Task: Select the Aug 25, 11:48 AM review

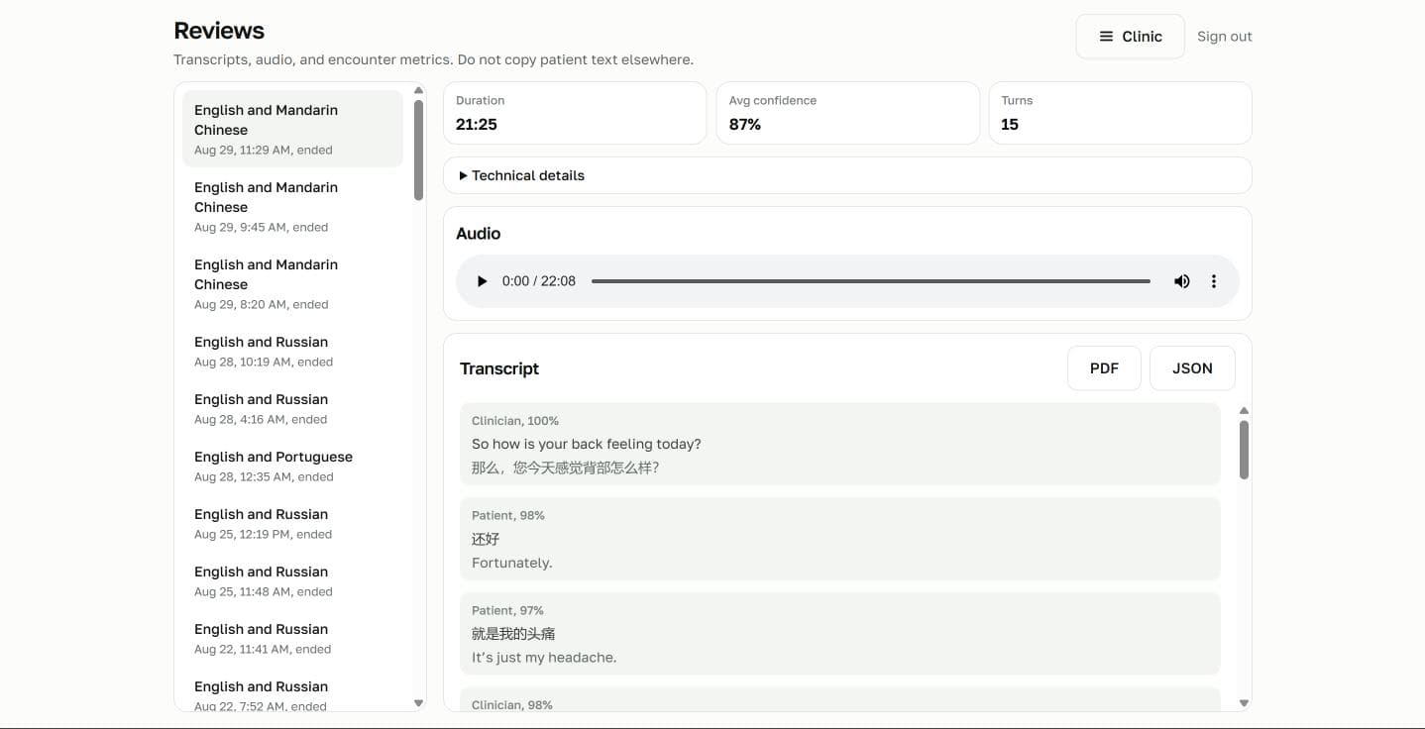Action: (x=292, y=580)
